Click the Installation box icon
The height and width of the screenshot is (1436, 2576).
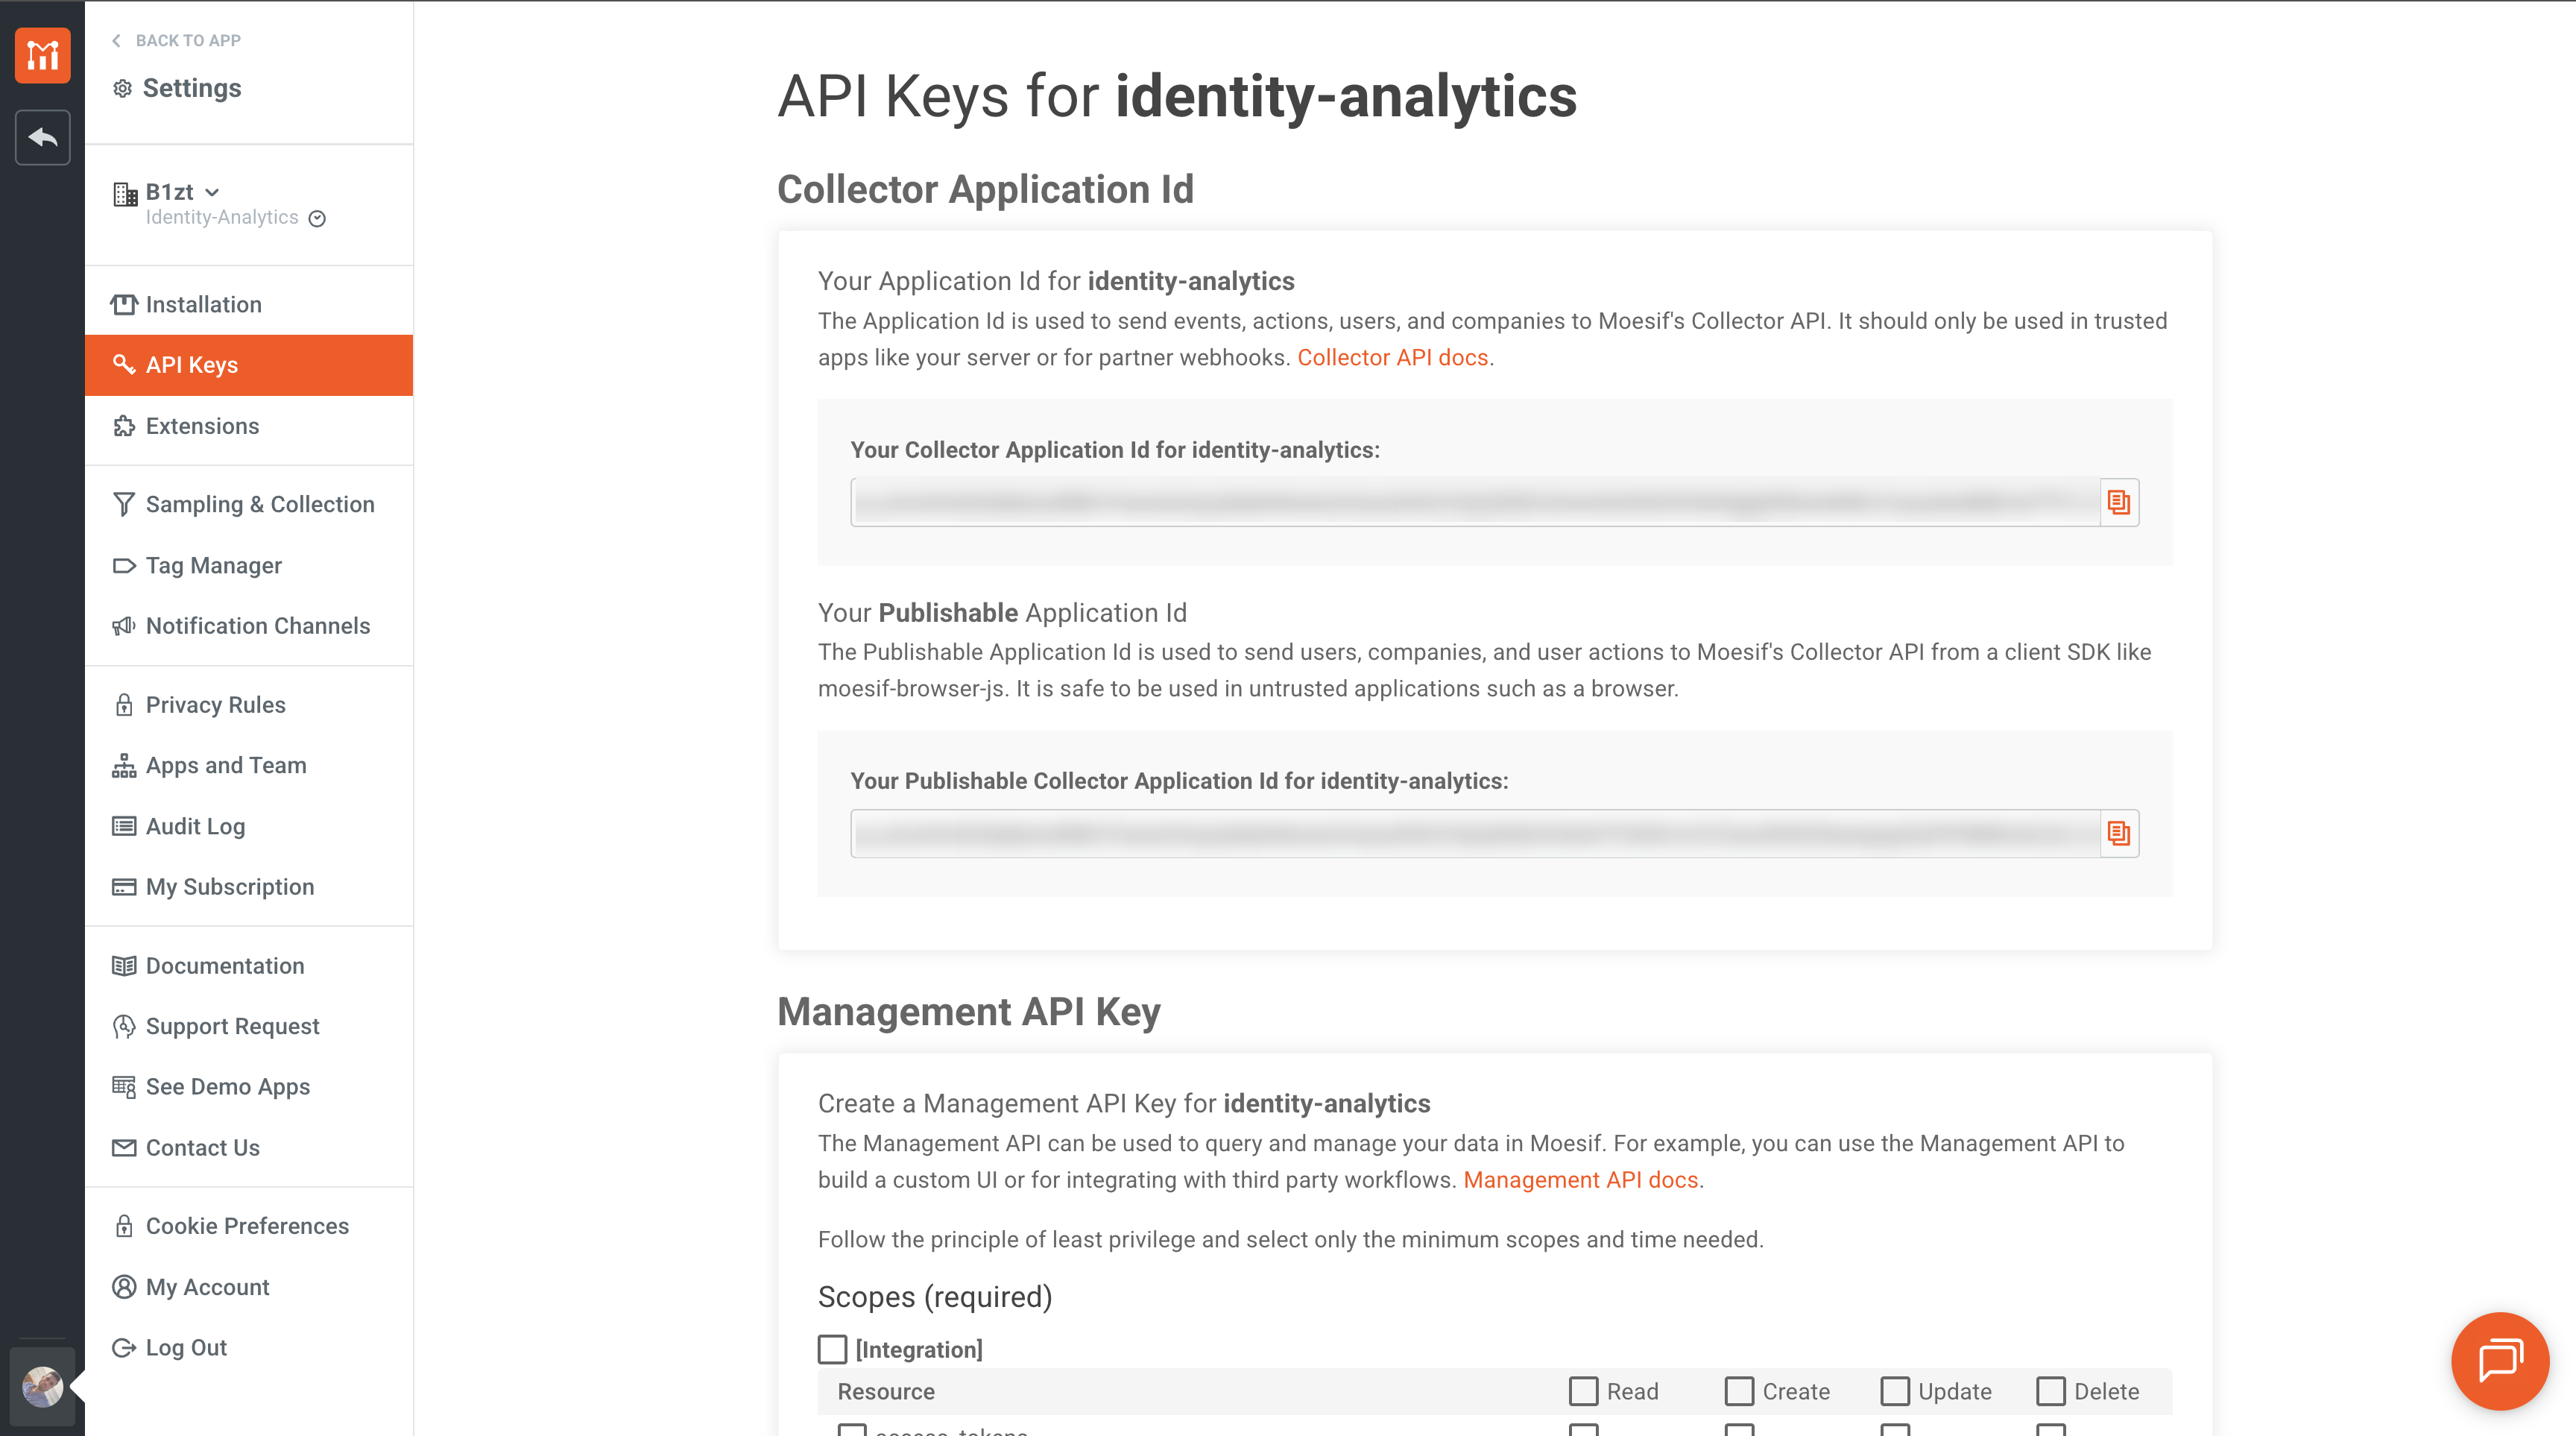click(124, 304)
